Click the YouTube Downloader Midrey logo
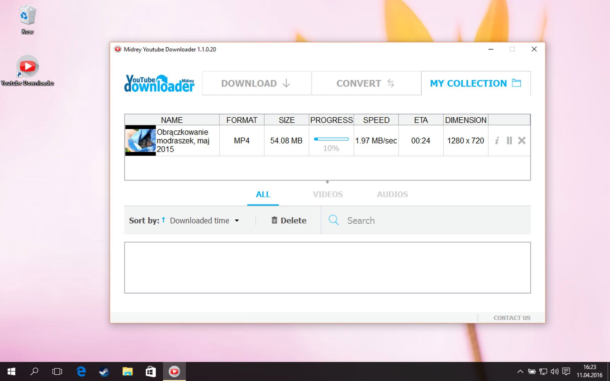This screenshot has width=610, height=381. click(x=159, y=83)
